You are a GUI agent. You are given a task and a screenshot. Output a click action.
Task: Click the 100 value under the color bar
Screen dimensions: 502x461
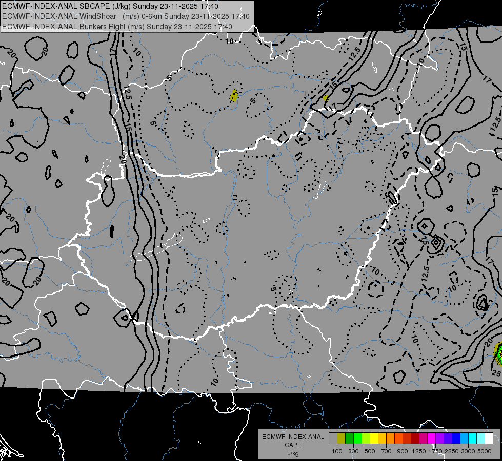[x=337, y=451]
